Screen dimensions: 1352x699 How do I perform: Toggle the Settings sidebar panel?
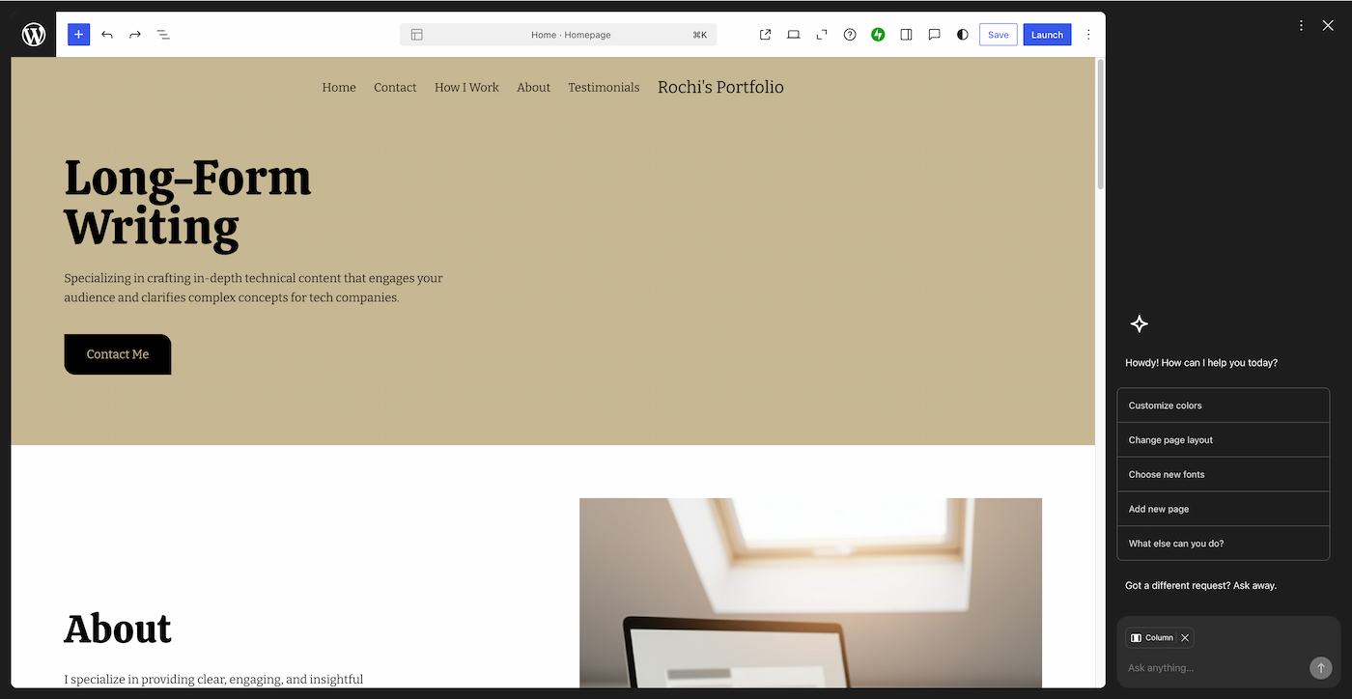pyautogui.click(x=906, y=35)
